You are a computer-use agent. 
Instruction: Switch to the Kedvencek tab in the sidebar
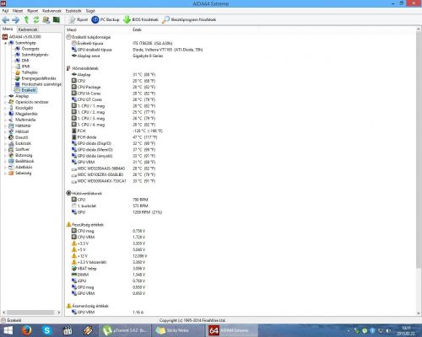(28, 29)
